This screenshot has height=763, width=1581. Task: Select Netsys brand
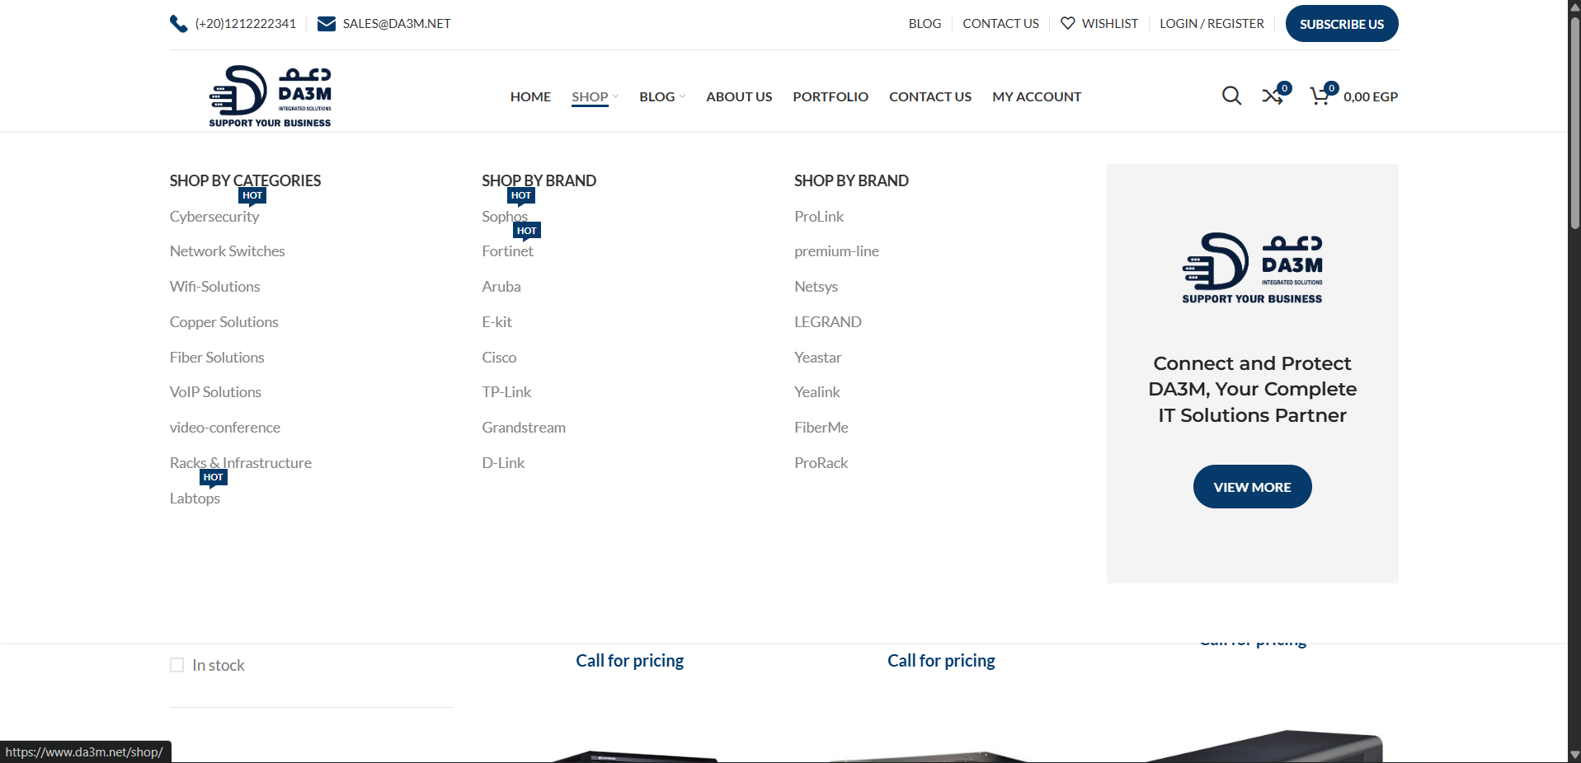(816, 287)
